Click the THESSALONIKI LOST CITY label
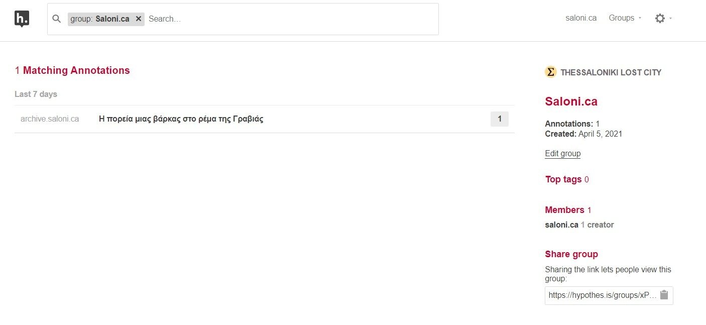 click(x=611, y=72)
